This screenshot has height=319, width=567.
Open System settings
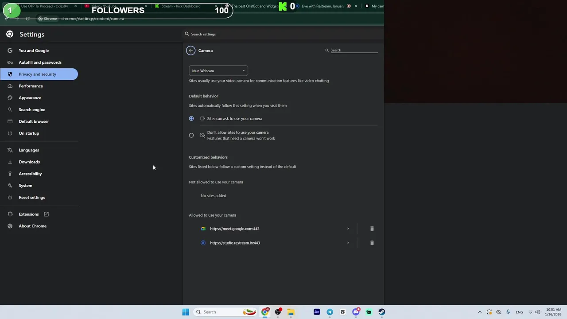(x=25, y=186)
